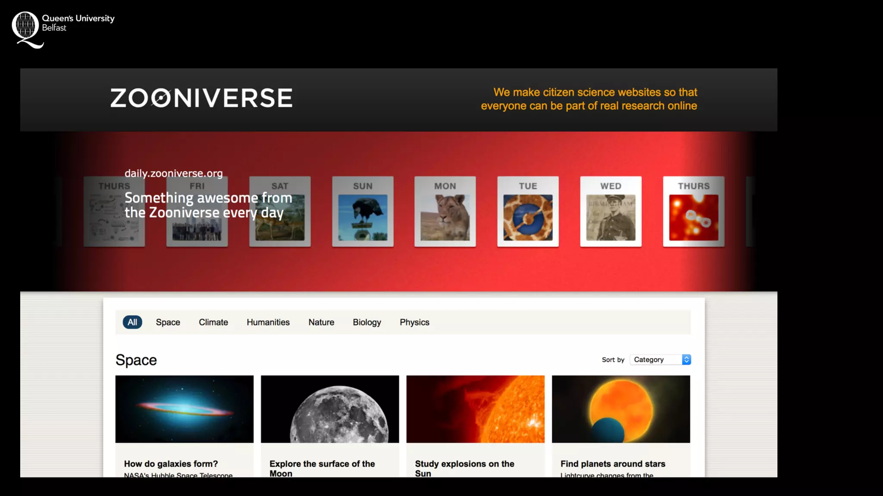
Task: Click the Moon surface project image
Action: point(330,409)
